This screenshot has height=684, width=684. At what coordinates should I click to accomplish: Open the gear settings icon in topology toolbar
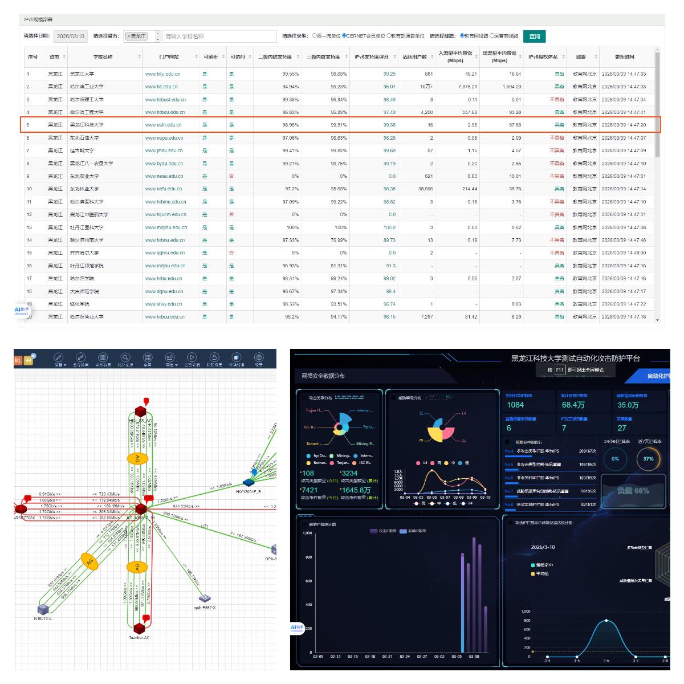click(259, 357)
